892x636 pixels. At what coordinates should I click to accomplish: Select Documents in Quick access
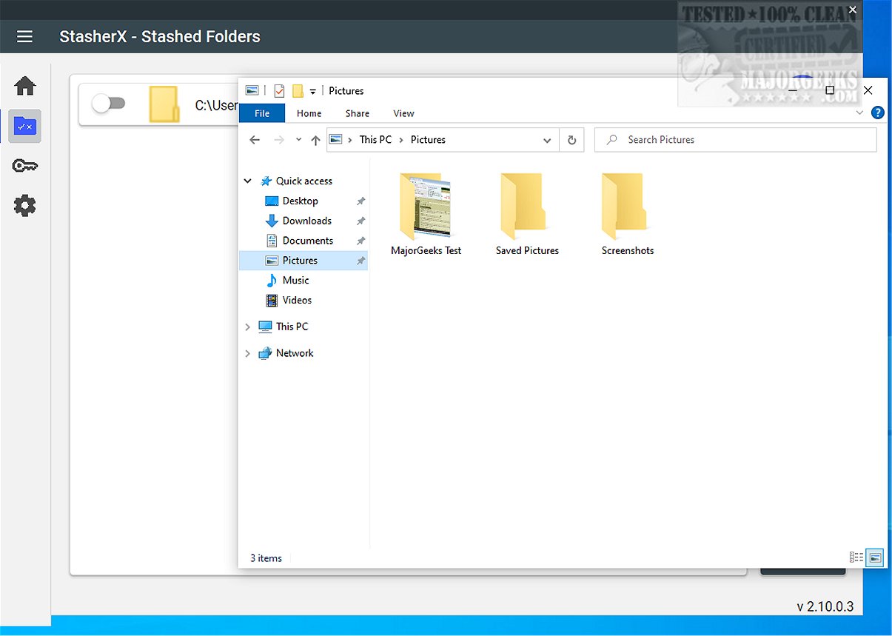pyautogui.click(x=307, y=241)
